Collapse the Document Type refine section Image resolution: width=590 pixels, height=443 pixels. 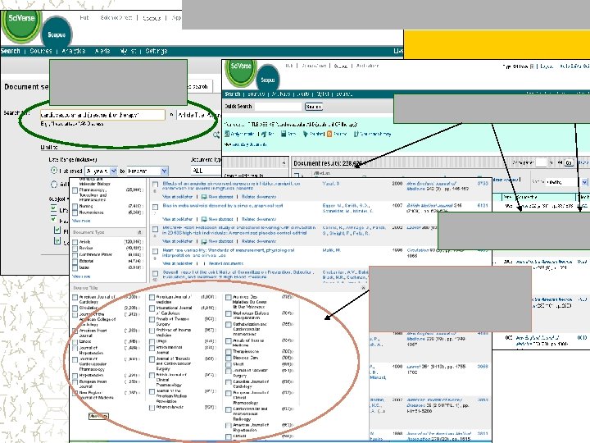(x=139, y=232)
